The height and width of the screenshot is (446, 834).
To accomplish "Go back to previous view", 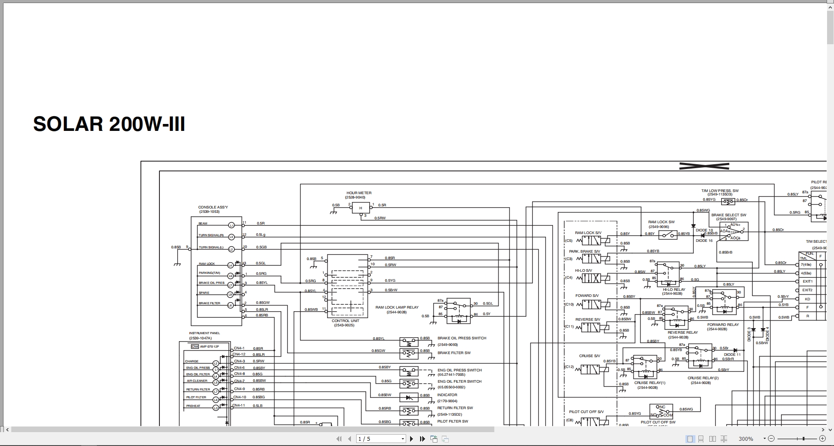I will pyautogui.click(x=434, y=439).
